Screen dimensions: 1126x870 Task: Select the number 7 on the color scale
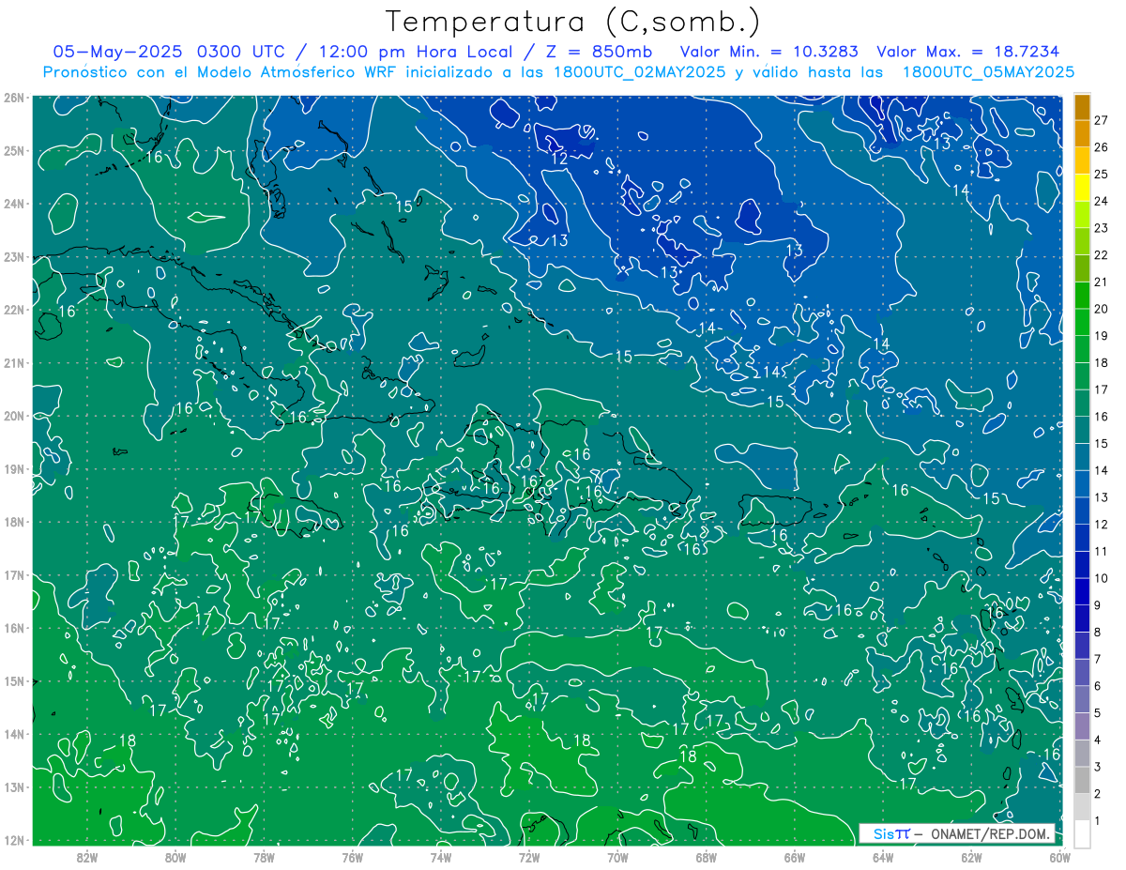click(1097, 659)
